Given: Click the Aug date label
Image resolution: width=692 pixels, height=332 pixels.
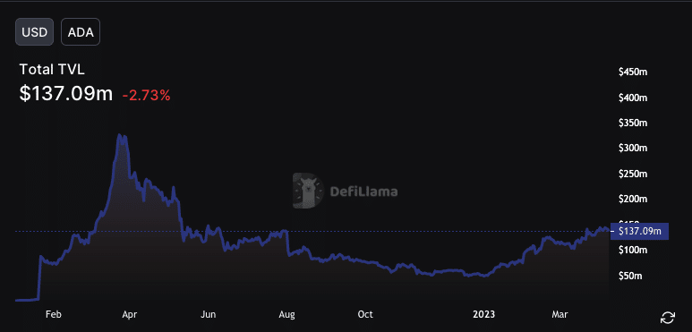Looking at the screenshot, I should coord(287,314).
